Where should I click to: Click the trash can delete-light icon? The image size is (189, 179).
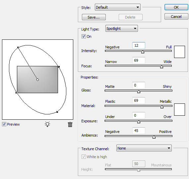[x=70, y=125]
